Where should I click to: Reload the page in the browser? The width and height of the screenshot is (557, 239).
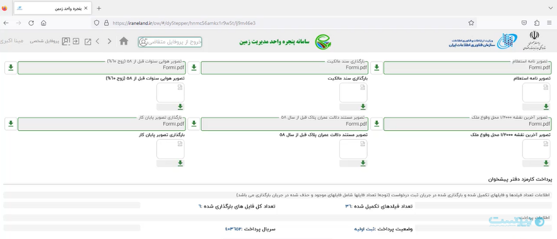(x=32, y=23)
